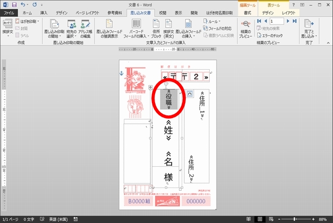Open the 書式 tab under 描画ツール
The width and height of the screenshot is (333, 223).
pos(248,13)
